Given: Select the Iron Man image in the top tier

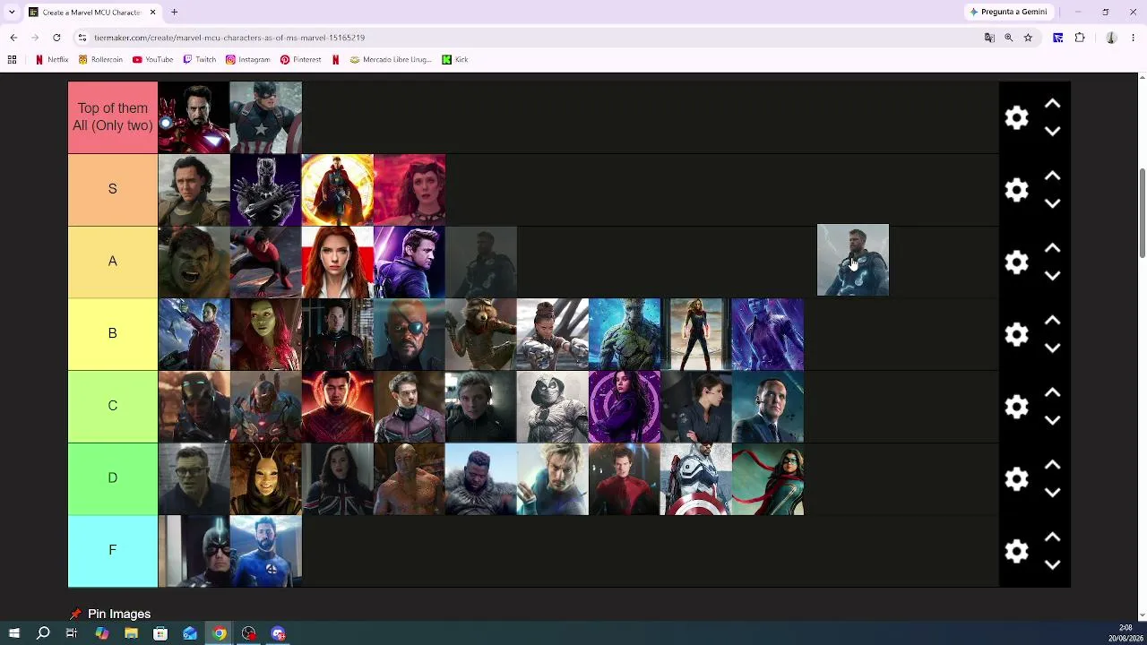Looking at the screenshot, I should tap(194, 117).
